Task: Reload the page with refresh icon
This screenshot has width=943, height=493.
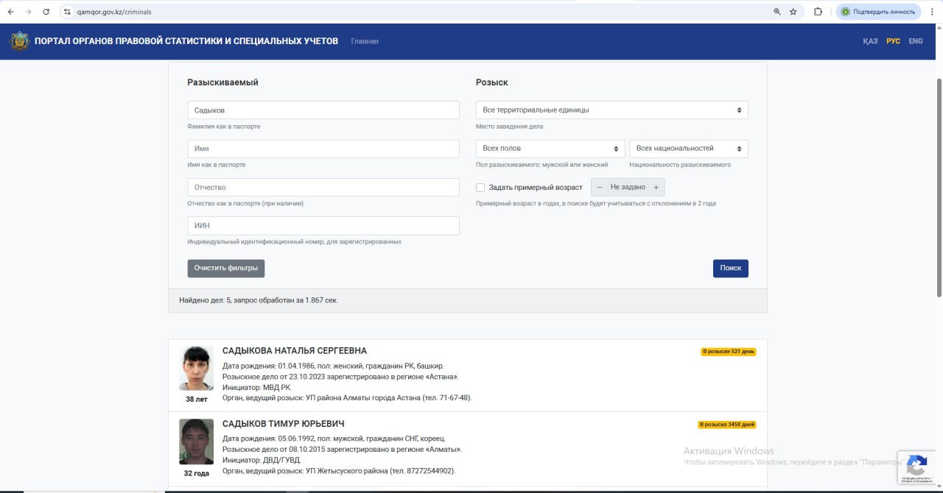Action: point(46,12)
